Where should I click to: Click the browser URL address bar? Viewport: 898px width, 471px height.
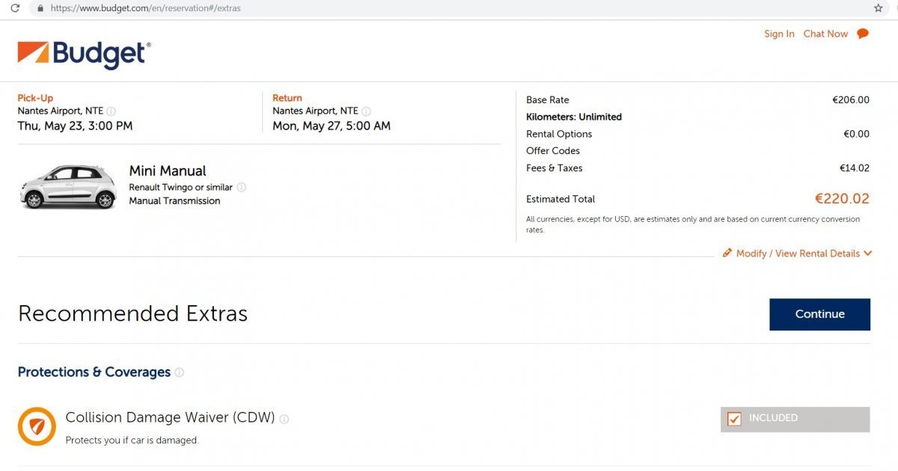point(449,8)
